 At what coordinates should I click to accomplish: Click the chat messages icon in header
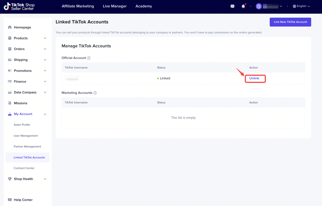pyautogui.click(x=232, y=6)
